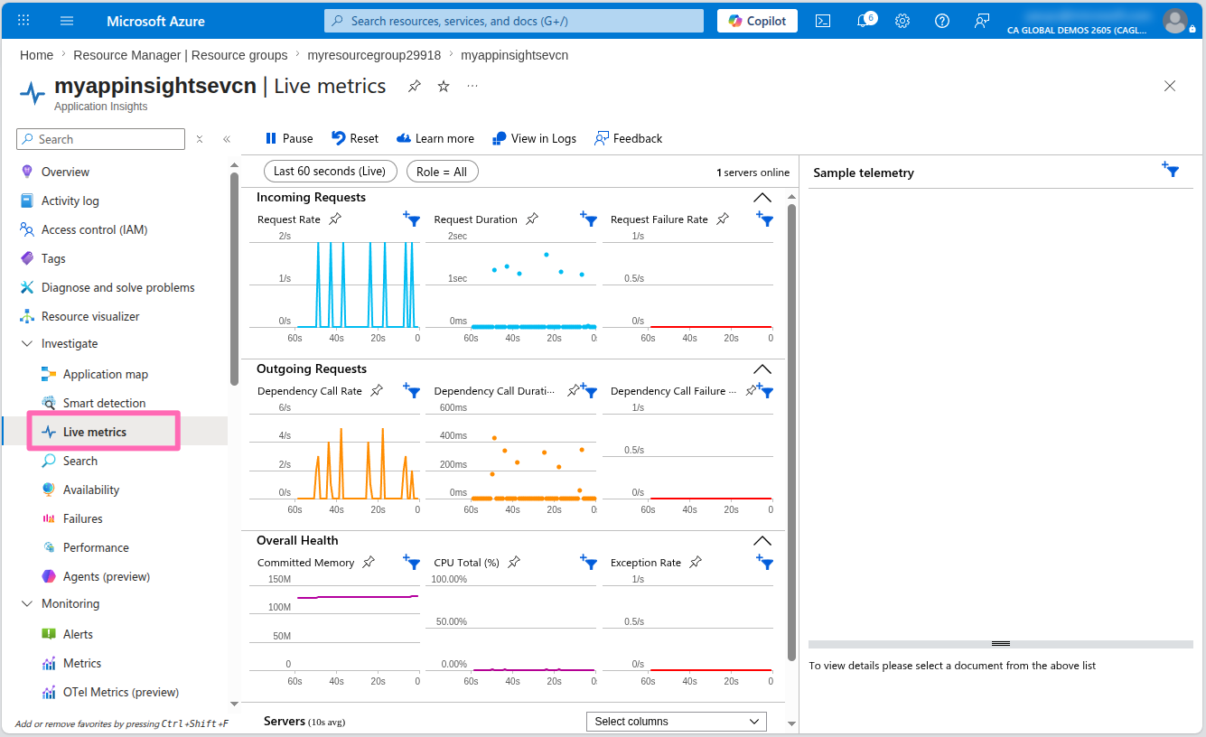Open Smart detection
Viewport: 1206px width, 737px height.
104,403
